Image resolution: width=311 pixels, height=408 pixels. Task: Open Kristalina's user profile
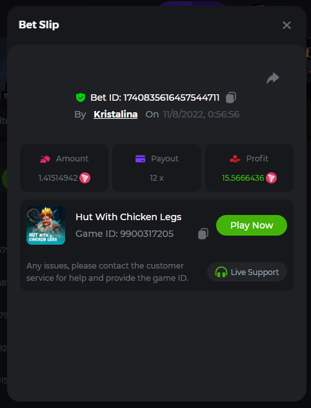[x=115, y=114]
